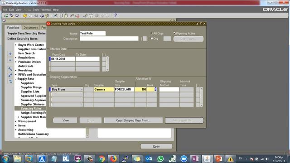Screen dimensions: 290x163
Task: Click the Zoom toolbar icon
Action: (x=91, y=16)
